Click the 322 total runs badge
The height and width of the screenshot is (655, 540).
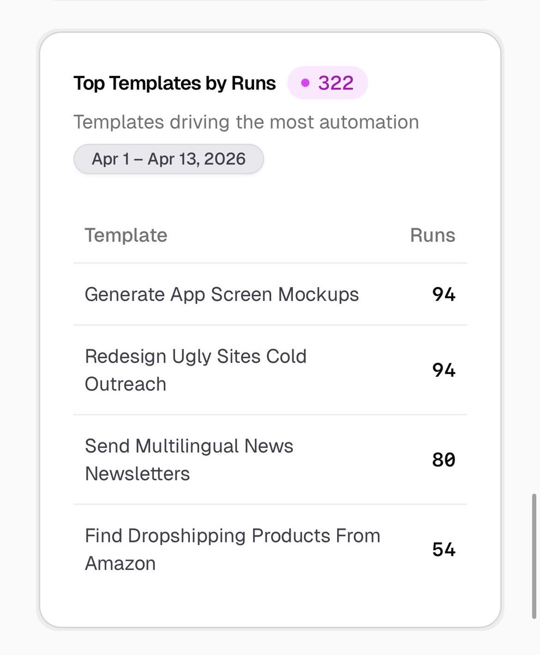tap(328, 83)
